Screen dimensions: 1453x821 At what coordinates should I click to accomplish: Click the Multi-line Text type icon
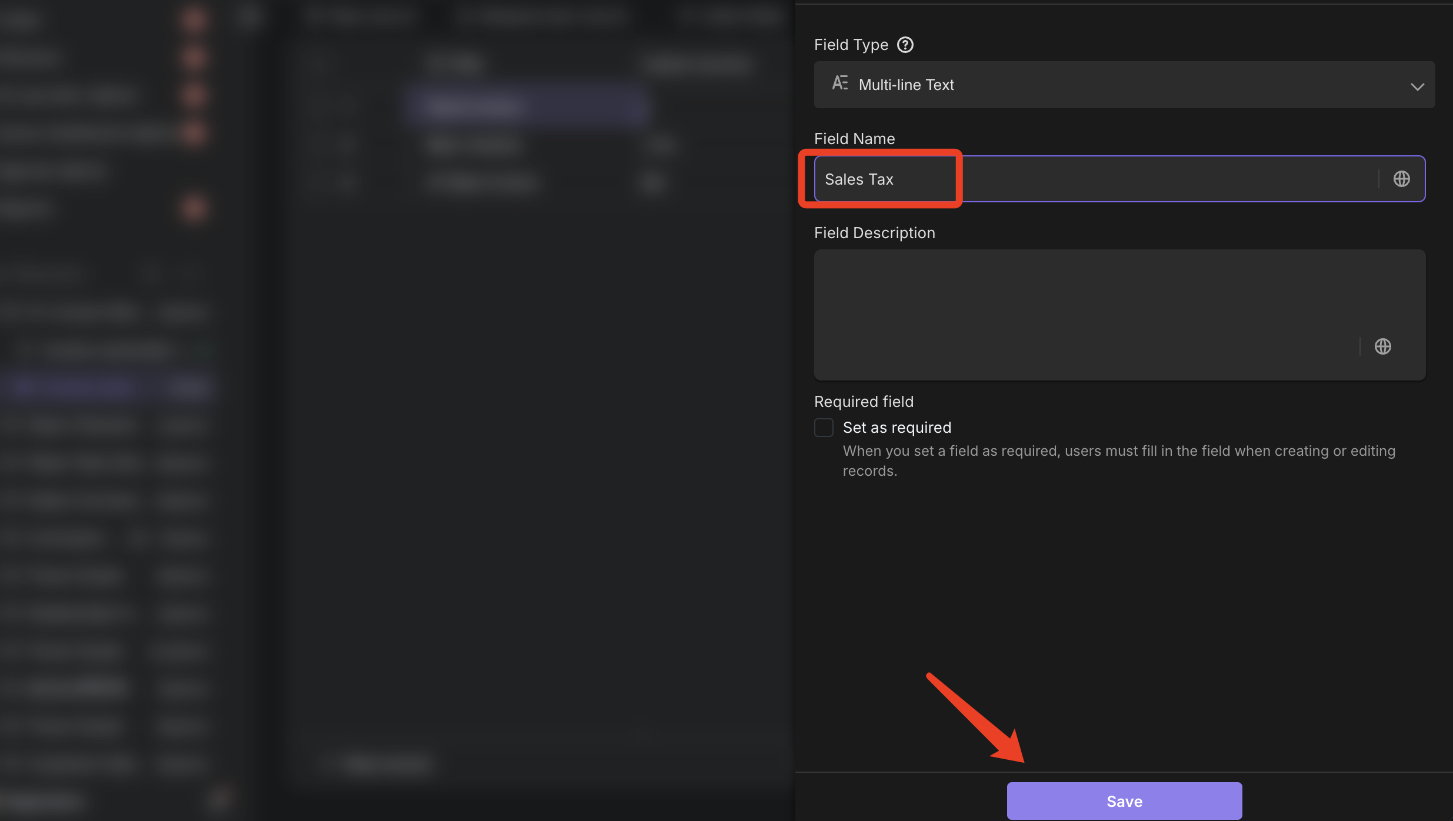(x=840, y=83)
